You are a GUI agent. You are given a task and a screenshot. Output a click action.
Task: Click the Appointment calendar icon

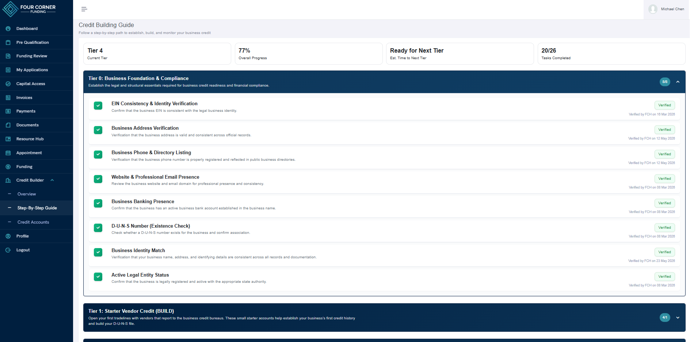8,153
